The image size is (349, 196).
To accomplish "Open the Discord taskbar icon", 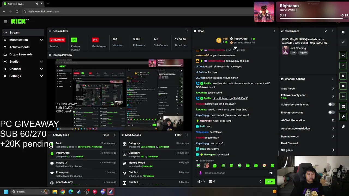I will click(x=103, y=192).
